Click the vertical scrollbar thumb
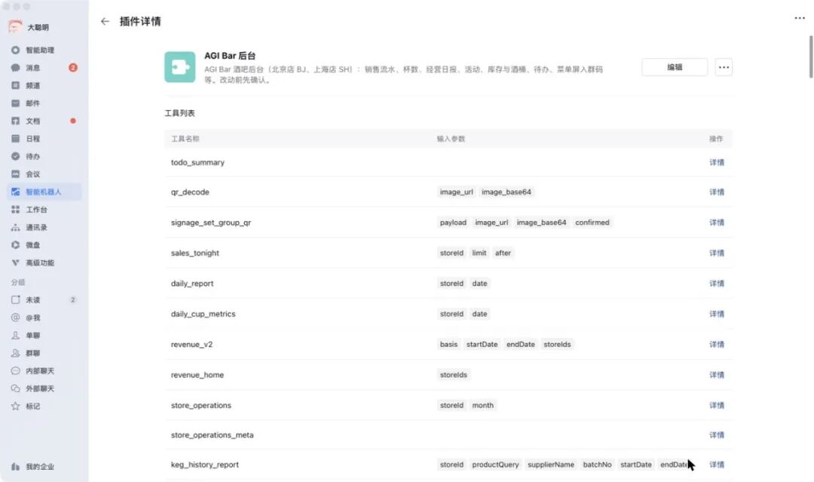 coord(810,57)
